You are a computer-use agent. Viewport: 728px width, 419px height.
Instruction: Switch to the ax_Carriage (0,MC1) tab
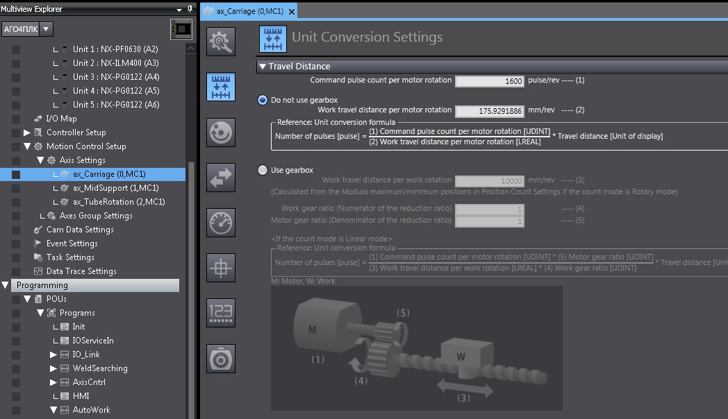tap(250, 11)
